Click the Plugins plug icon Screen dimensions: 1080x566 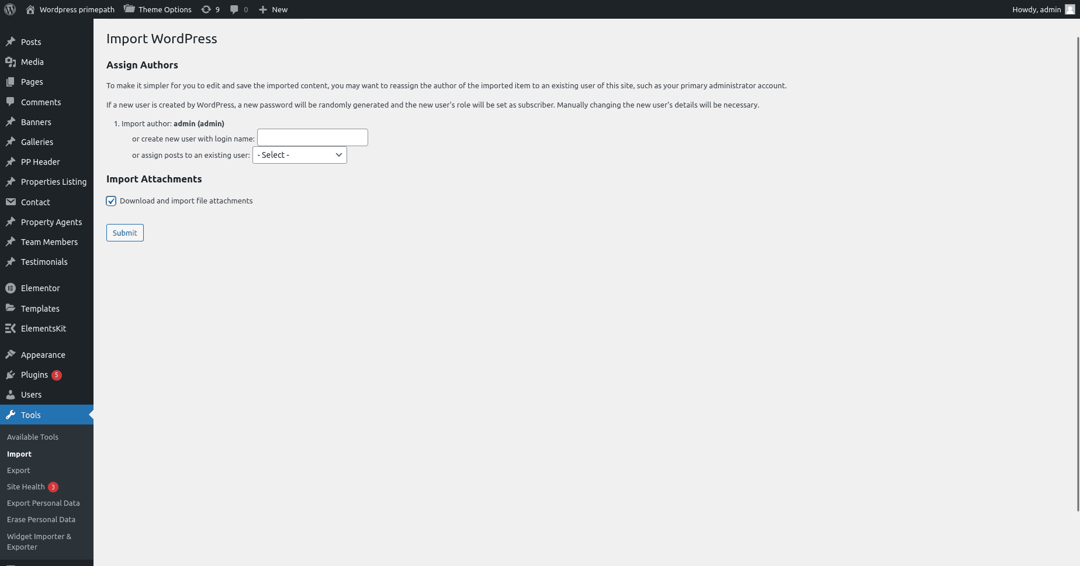pos(11,374)
